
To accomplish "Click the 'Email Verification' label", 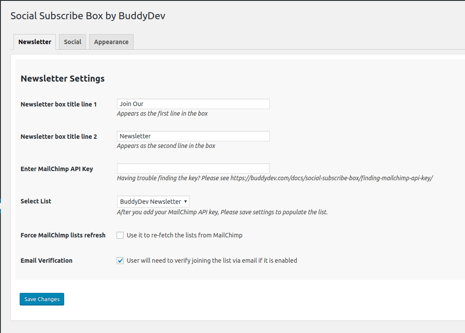I will (47, 261).
